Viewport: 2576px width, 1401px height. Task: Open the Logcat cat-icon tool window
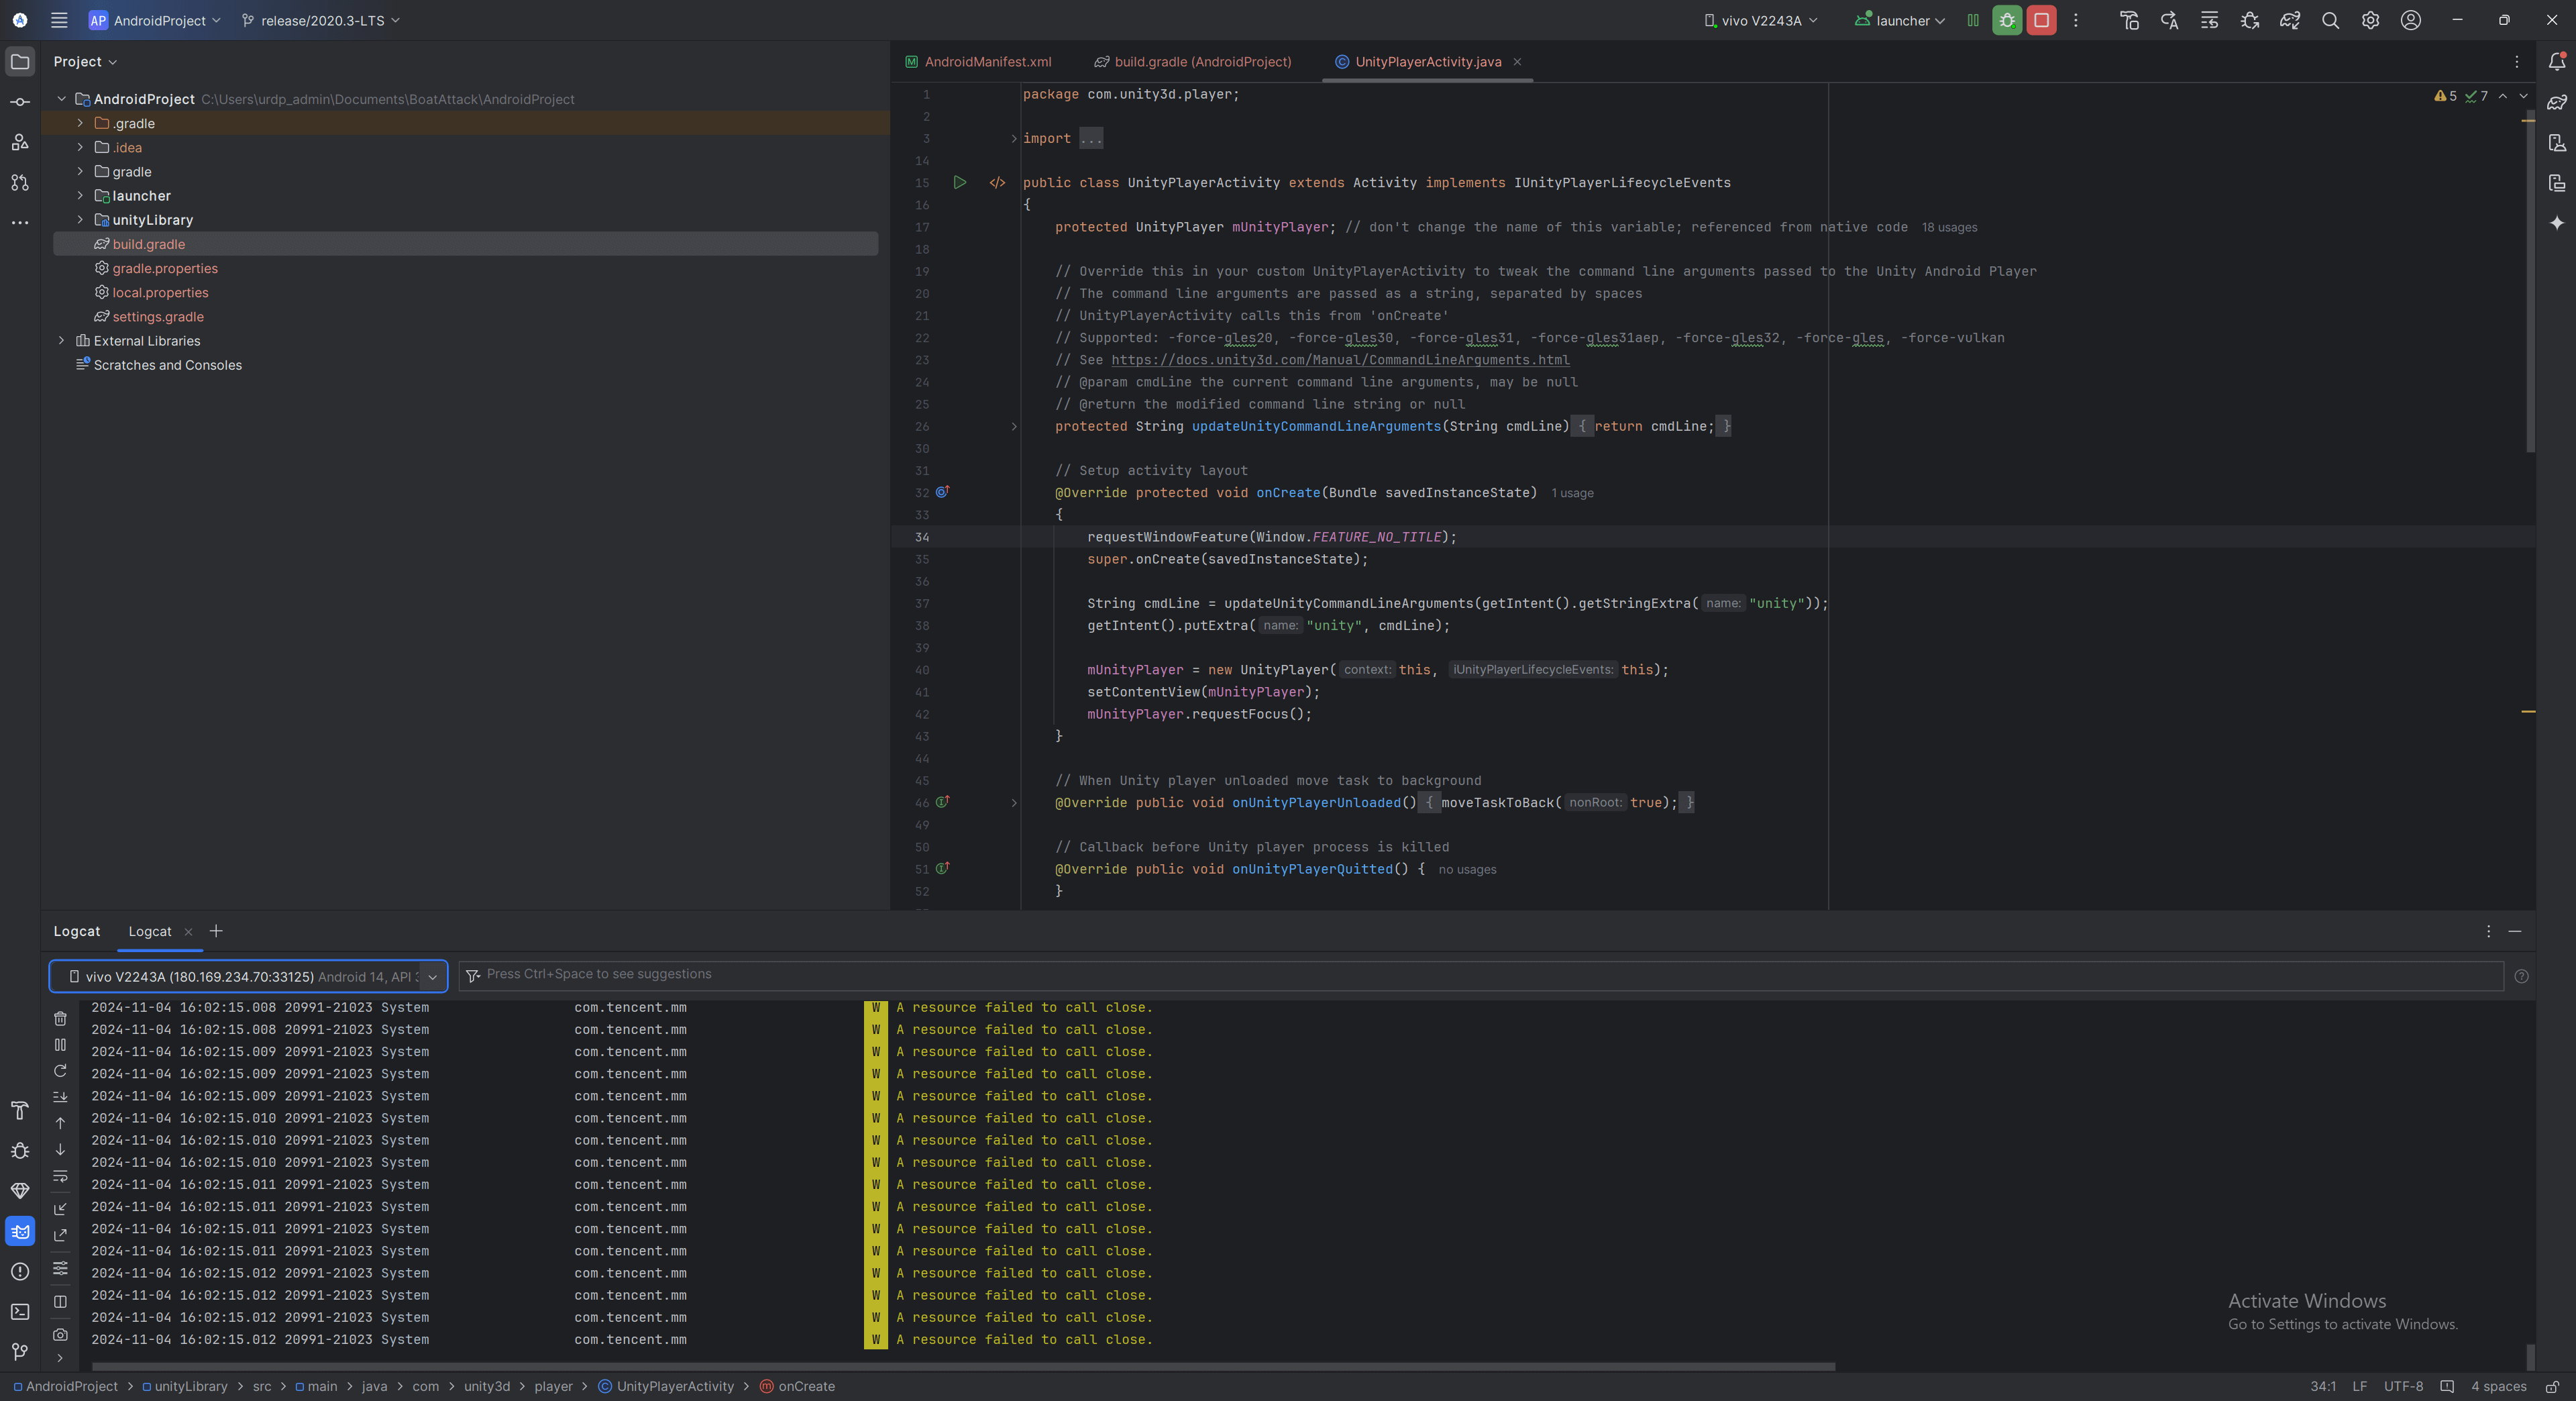20,1231
